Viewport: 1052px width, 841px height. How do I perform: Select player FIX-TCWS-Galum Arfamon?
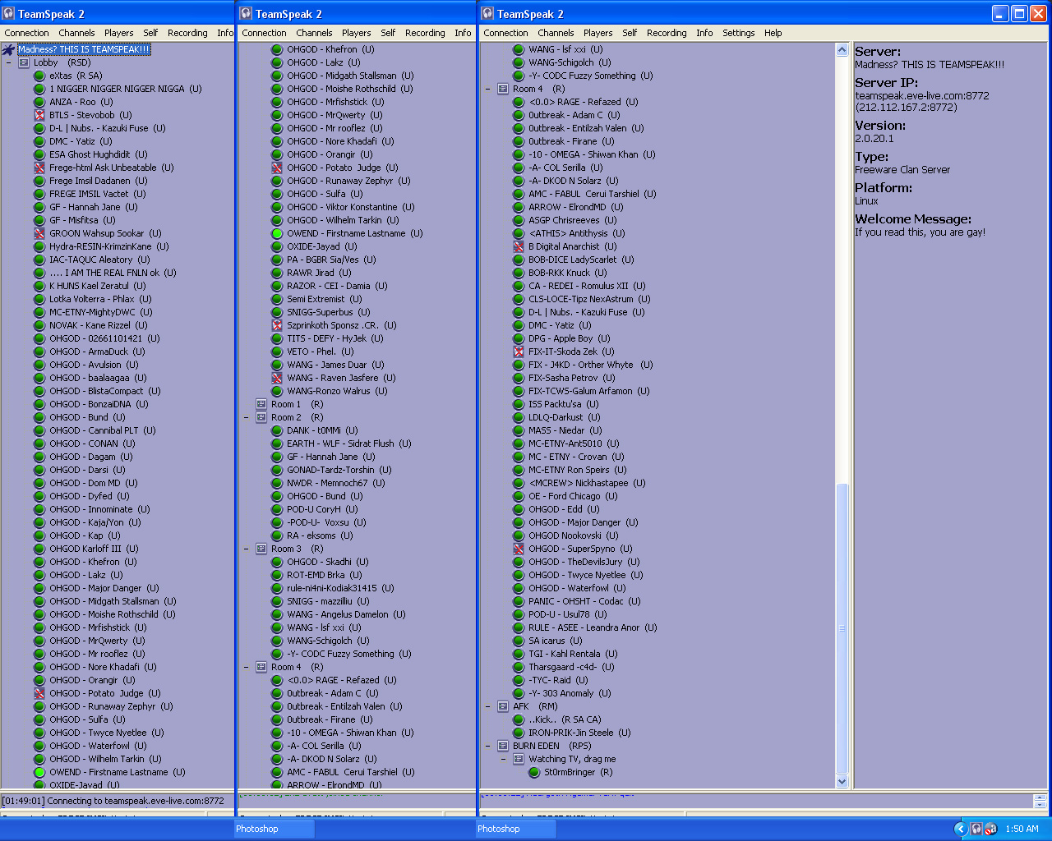coord(588,391)
